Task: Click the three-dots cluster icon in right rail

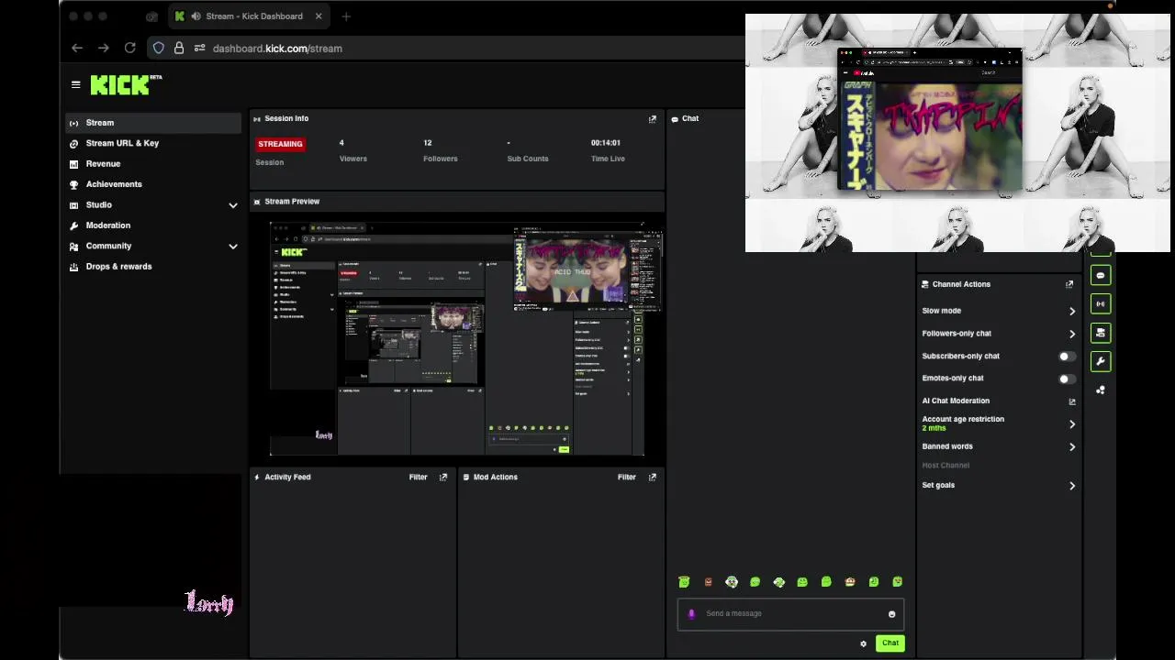Action: (1101, 390)
